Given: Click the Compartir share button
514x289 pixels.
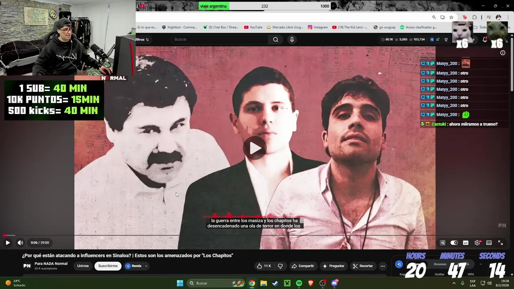Looking at the screenshot, I should (303, 266).
